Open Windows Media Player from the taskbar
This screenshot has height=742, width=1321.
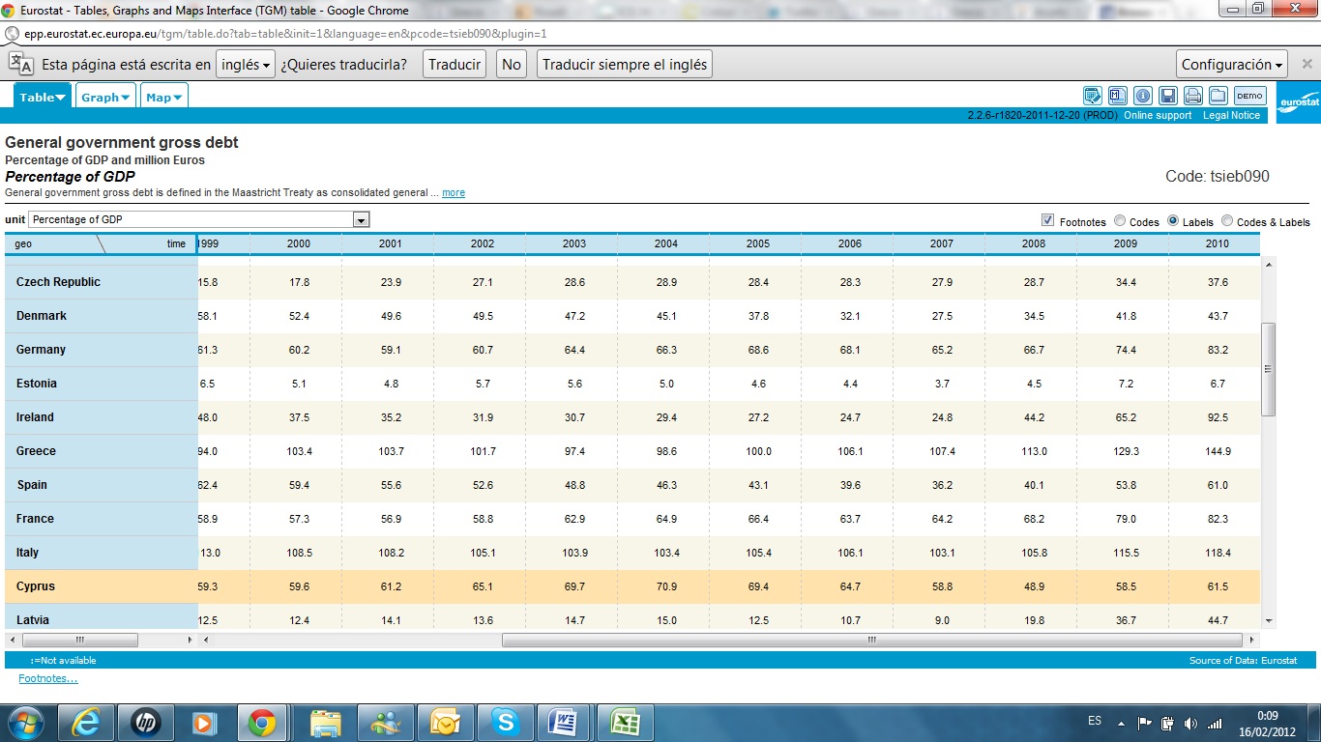pos(204,722)
